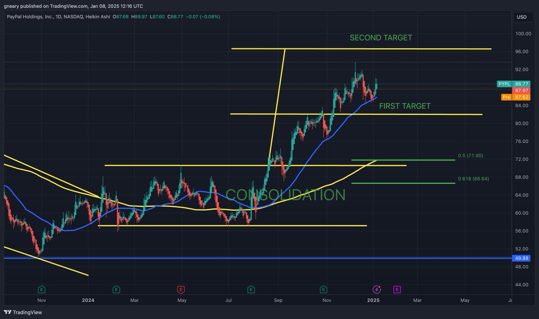This screenshot has width=539, height=319.
Task: Click the 60.00 price axis label
Action: click(x=523, y=213)
